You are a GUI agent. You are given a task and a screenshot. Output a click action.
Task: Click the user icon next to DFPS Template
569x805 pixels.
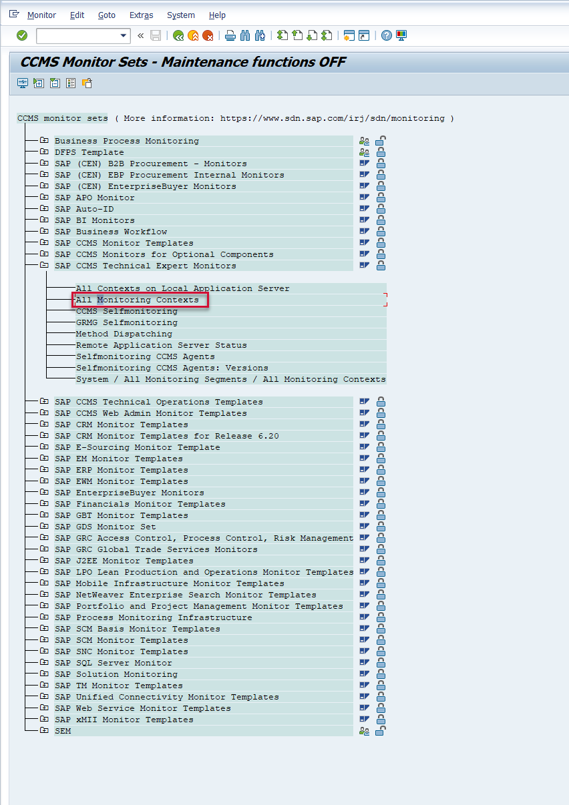point(364,152)
